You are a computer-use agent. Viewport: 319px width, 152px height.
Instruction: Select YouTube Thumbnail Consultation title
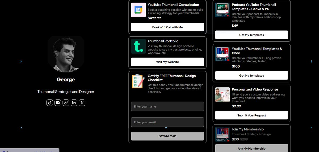173,5
